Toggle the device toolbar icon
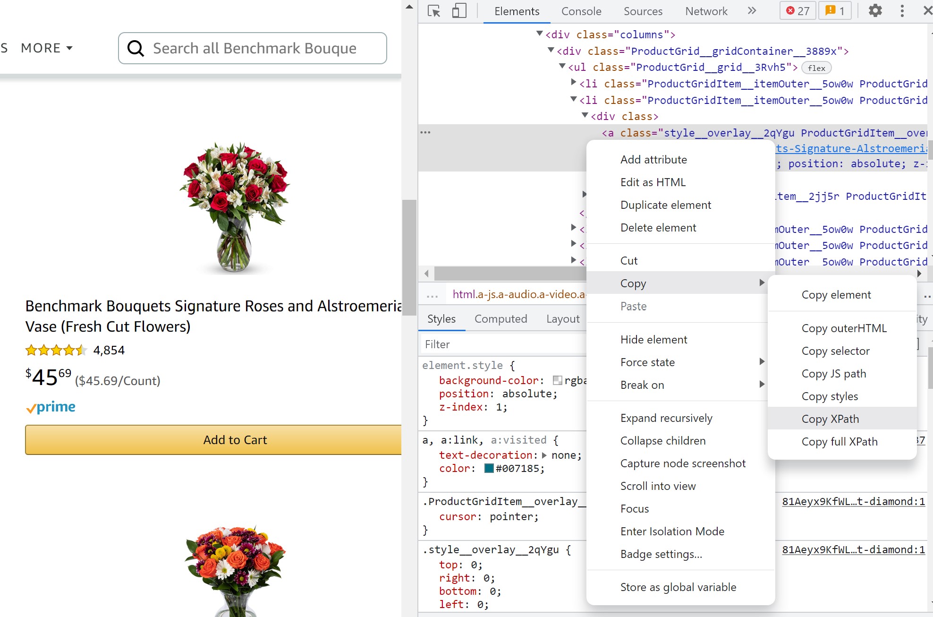Screen dimensions: 933x617 (459, 11)
